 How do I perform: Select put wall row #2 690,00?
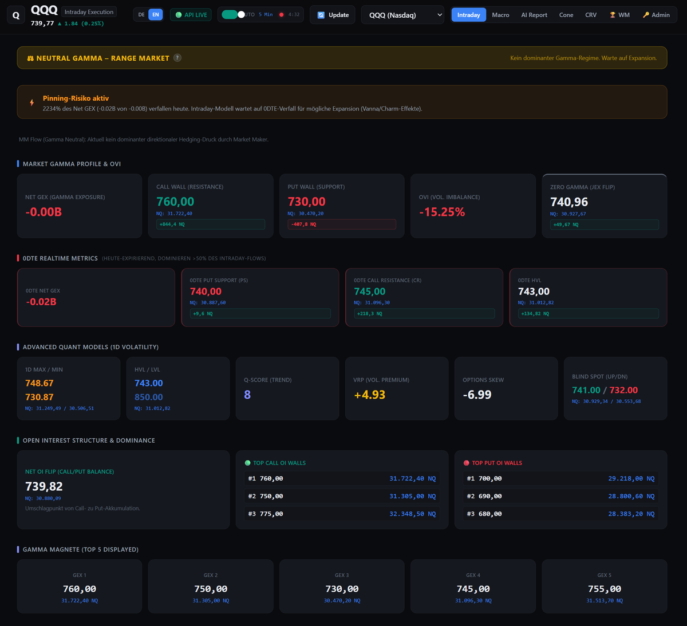pos(560,496)
